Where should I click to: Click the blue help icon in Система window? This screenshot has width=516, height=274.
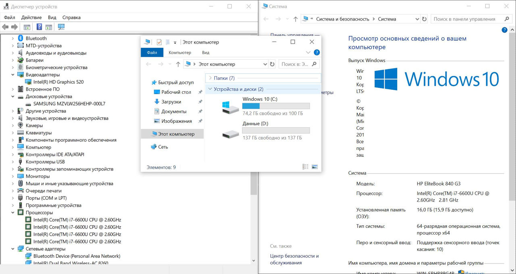[x=504, y=30]
